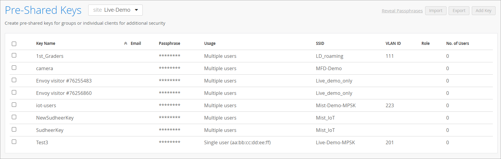Check the 1st_Graders row checkbox
The width and height of the screenshot is (501, 159).
pyautogui.click(x=14, y=55)
